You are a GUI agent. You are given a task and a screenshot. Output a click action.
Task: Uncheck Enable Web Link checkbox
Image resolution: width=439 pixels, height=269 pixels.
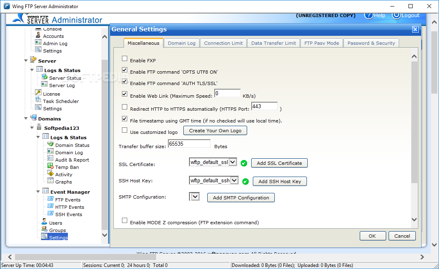click(125, 94)
